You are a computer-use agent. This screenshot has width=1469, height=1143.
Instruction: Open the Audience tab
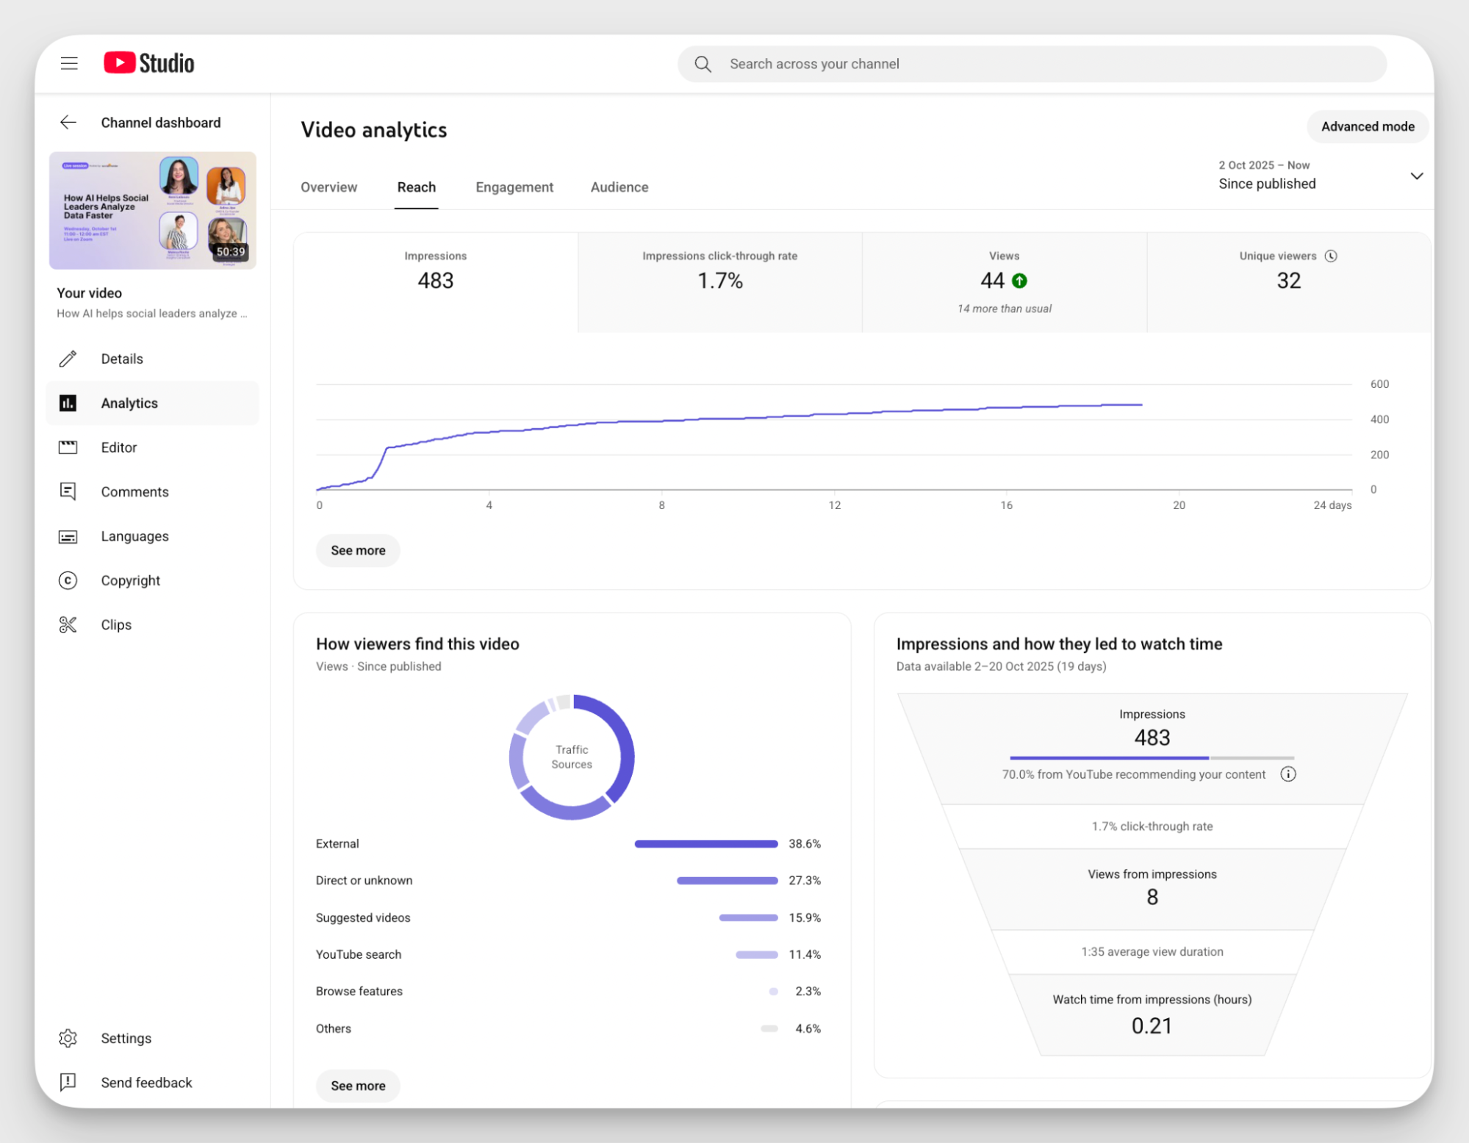click(x=619, y=187)
